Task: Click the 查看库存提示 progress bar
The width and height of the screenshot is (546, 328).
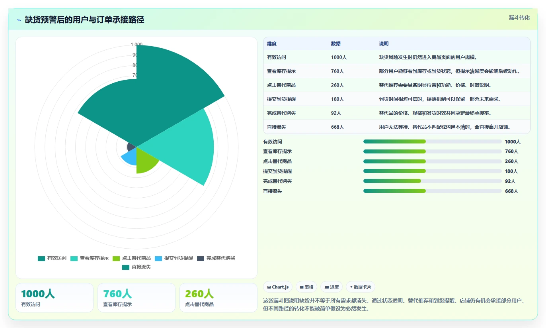Action: tap(433, 151)
